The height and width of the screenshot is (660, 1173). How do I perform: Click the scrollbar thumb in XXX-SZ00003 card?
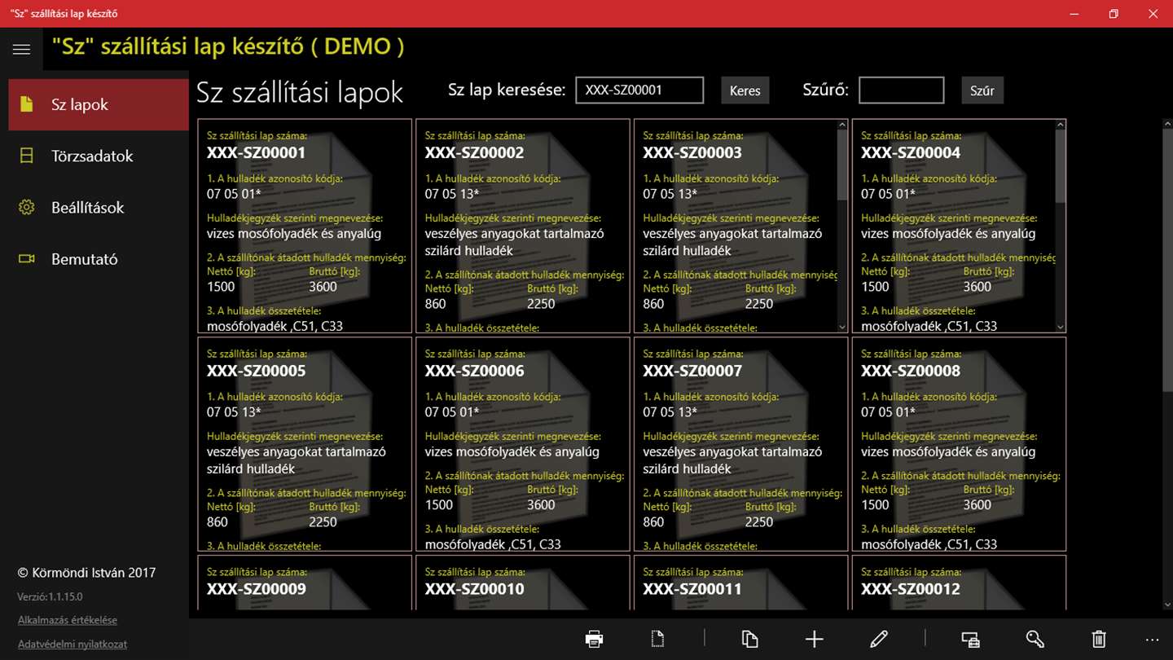click(x=842, y=165)
